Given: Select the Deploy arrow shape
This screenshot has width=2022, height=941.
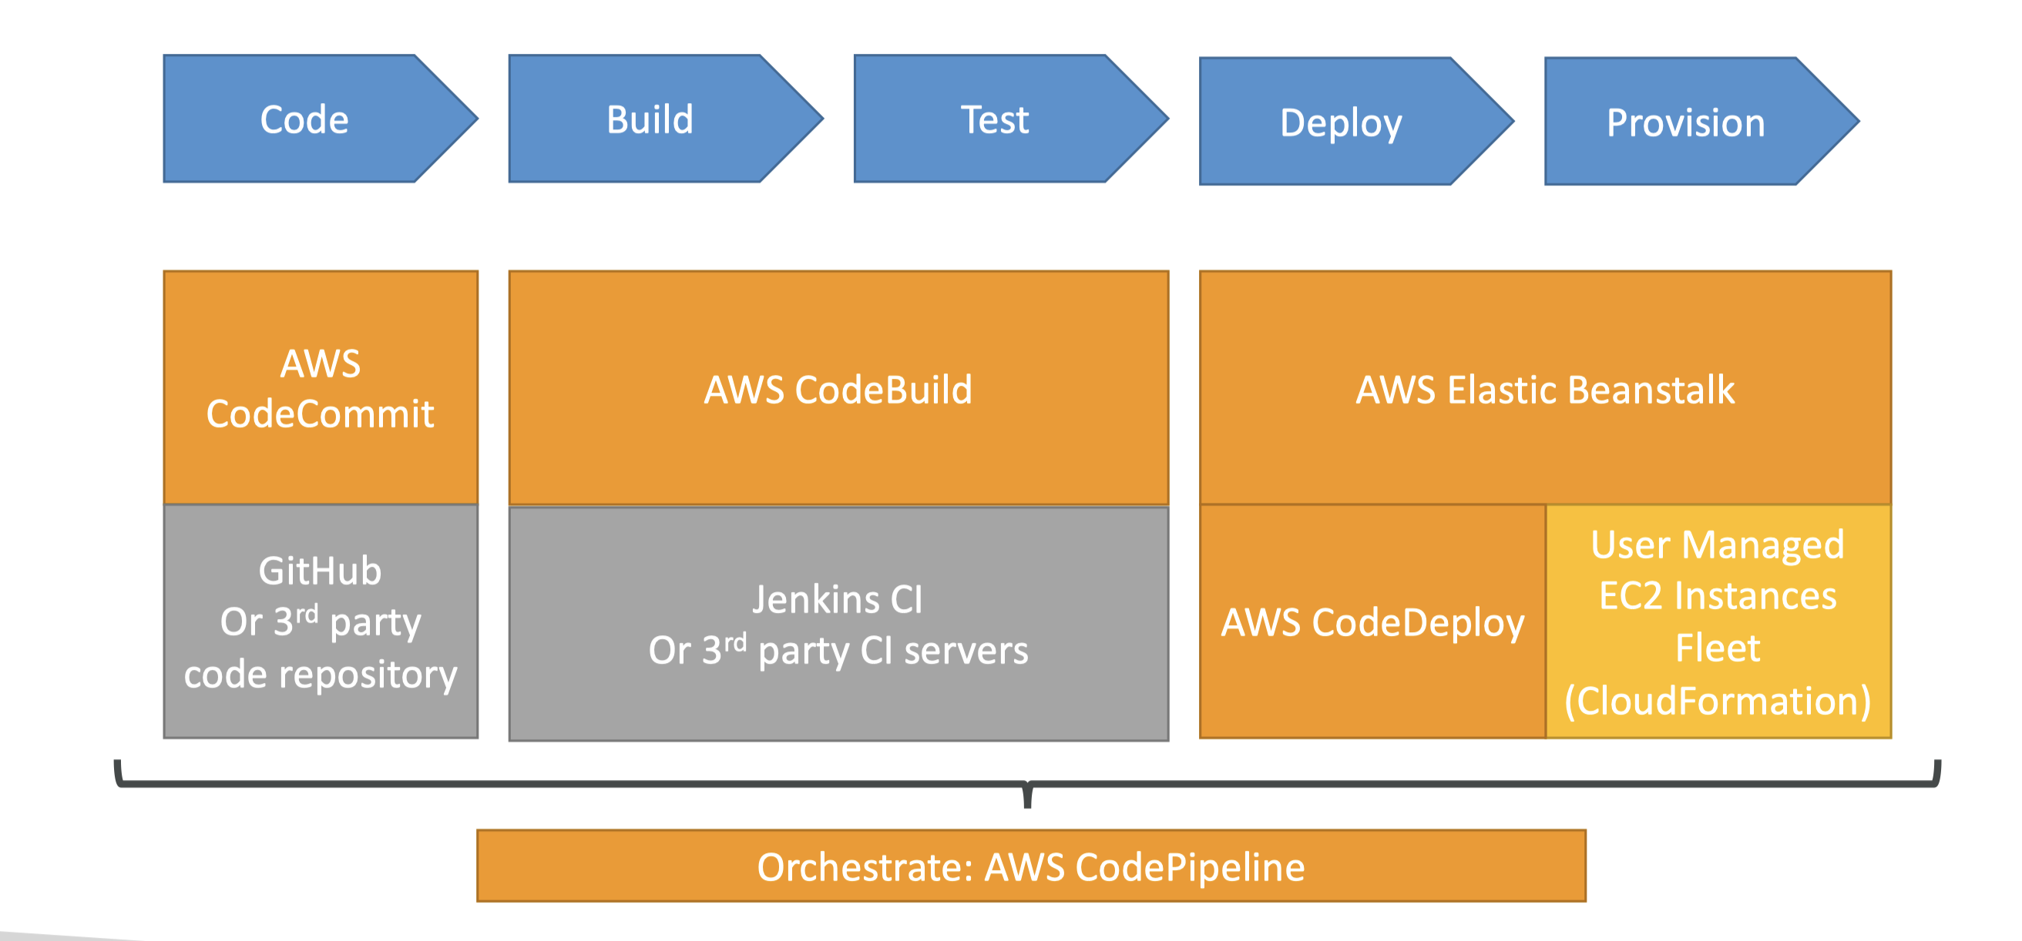Looking at the screenshot, I should [1341, 122].
